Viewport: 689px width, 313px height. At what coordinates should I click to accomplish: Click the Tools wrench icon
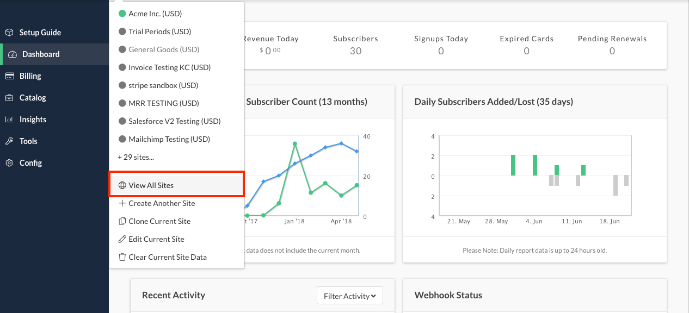9,141
